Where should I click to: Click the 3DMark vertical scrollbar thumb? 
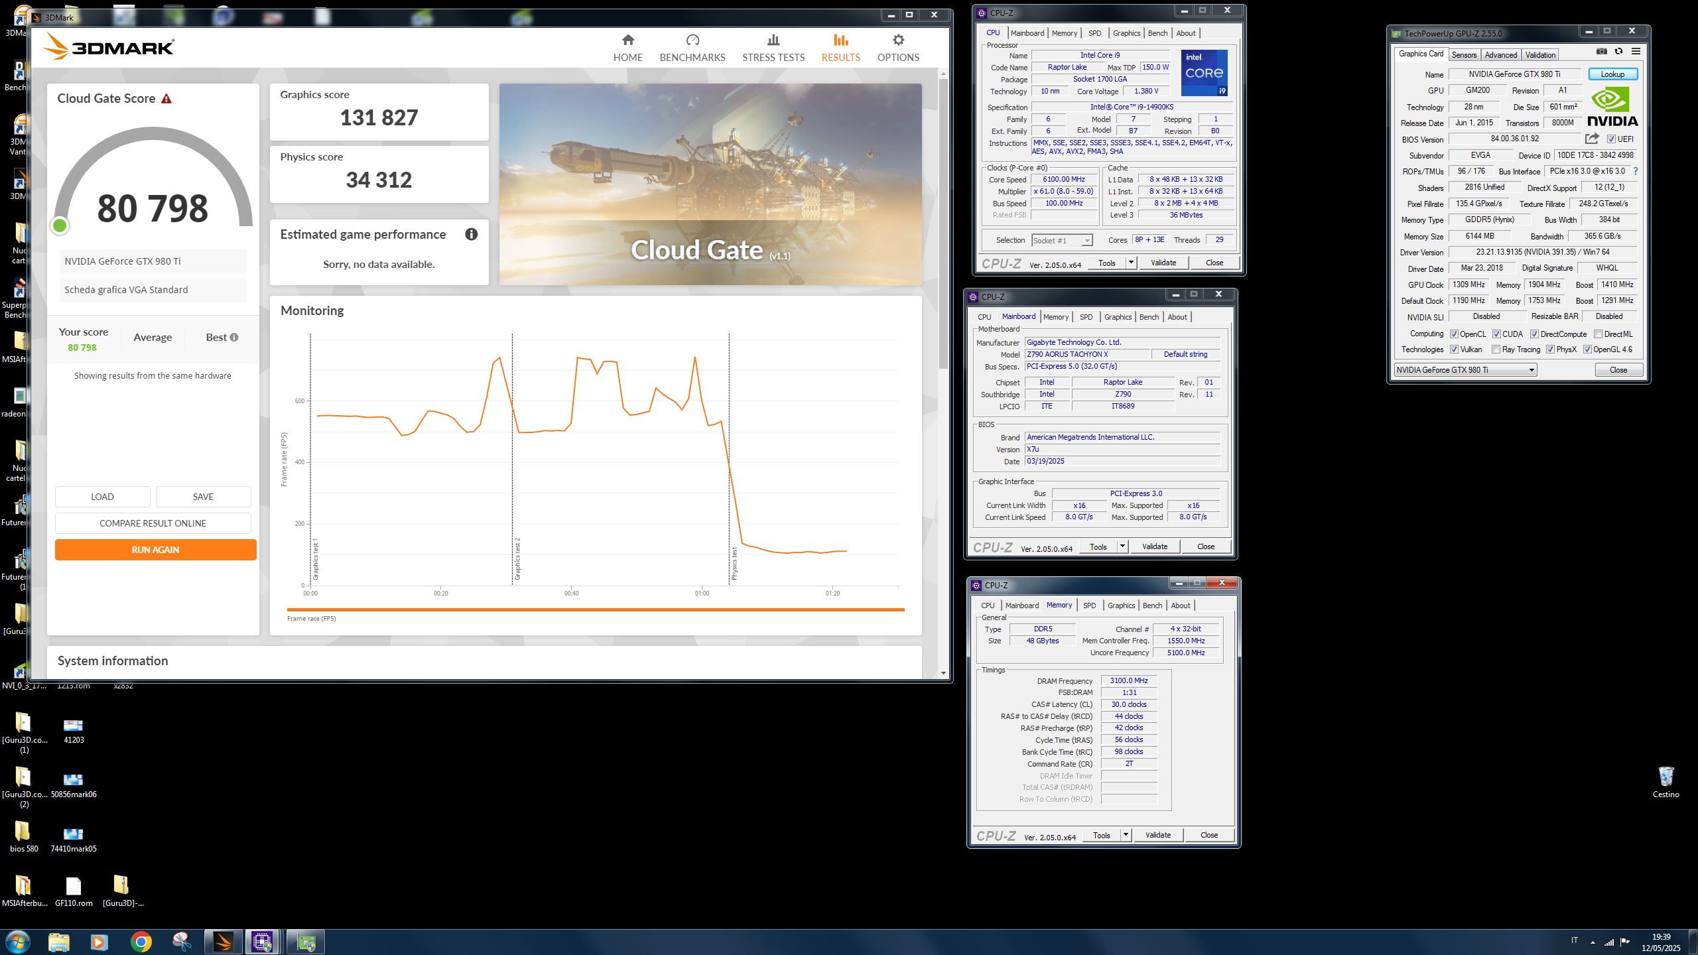pyautogui.click(x=943, y=224)
